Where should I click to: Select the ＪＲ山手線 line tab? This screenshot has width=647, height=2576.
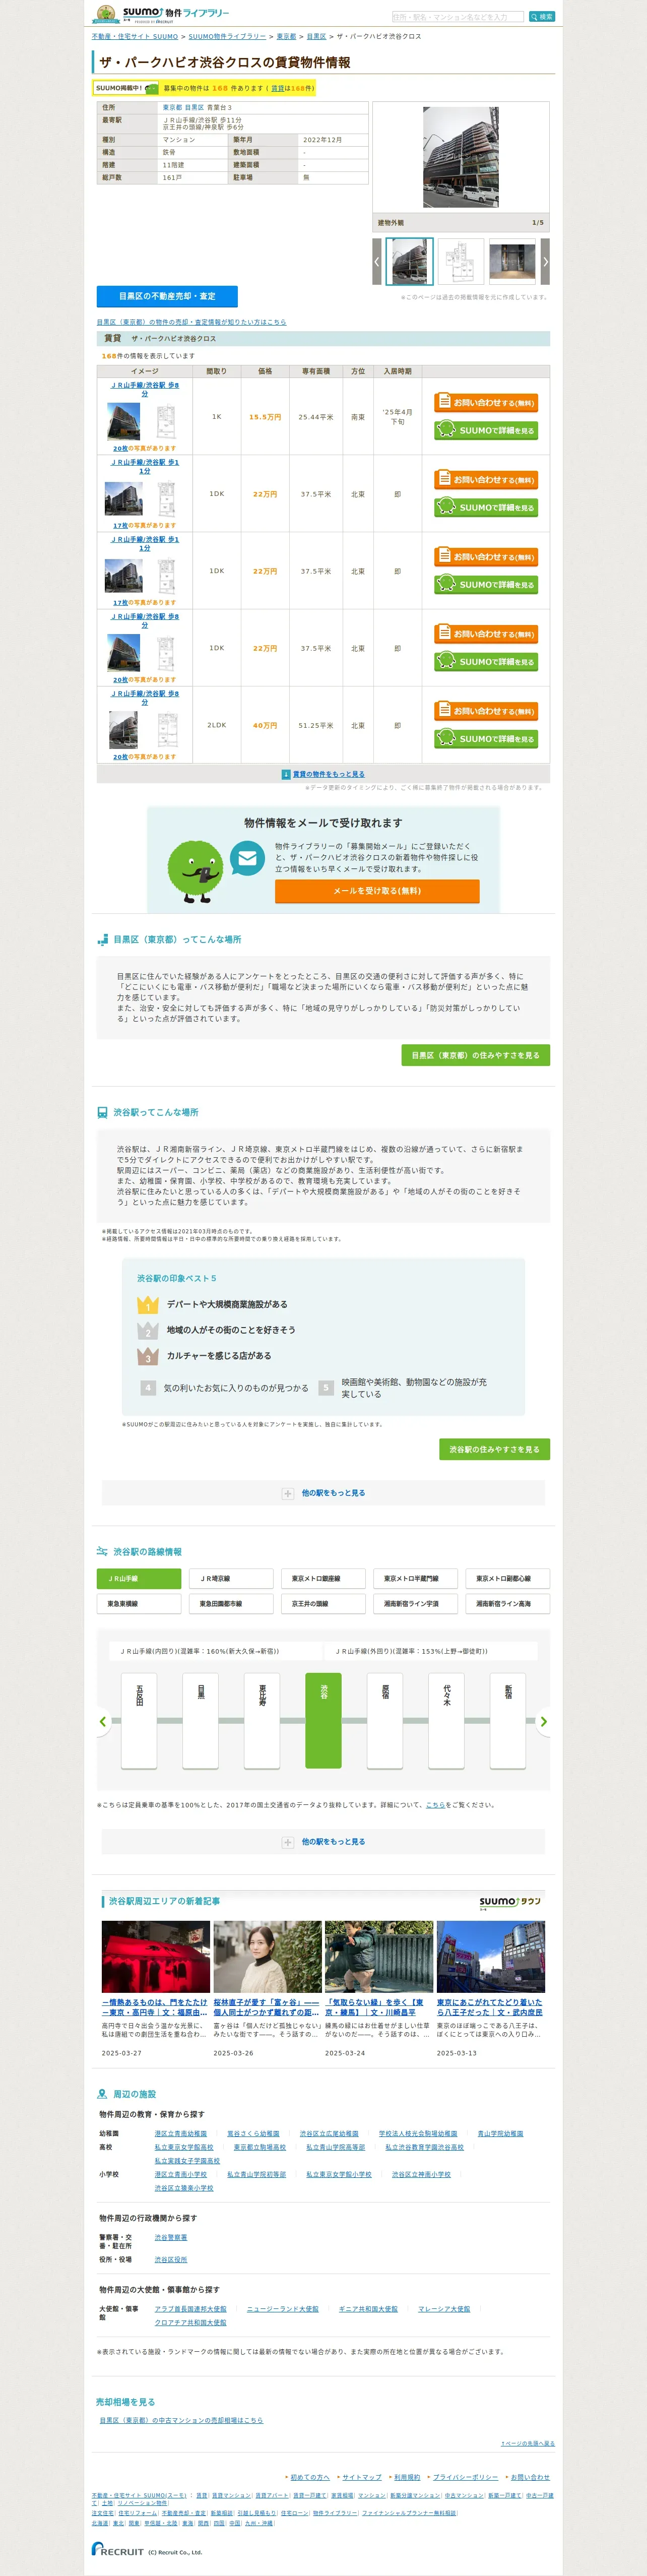(x=139, y=1579)
